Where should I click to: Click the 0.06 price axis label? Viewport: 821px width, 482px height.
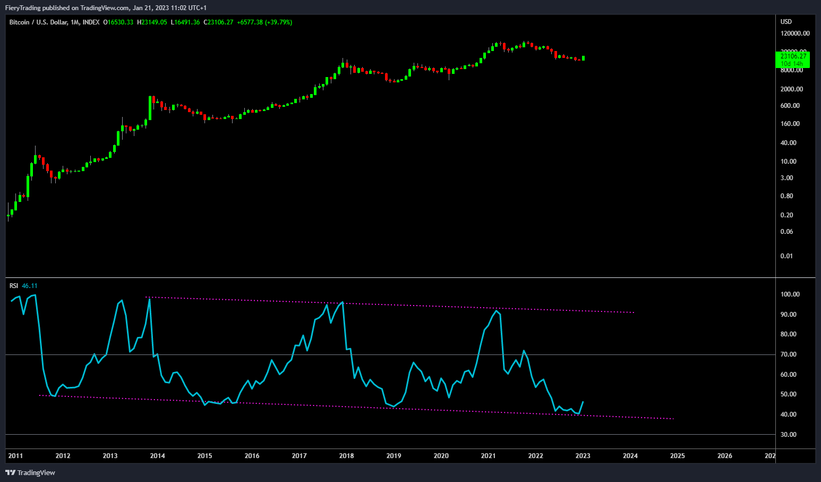point(787,232)
